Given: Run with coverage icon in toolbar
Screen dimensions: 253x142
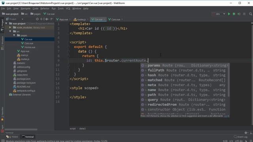Looking at the screenshot, I should 239,14.
